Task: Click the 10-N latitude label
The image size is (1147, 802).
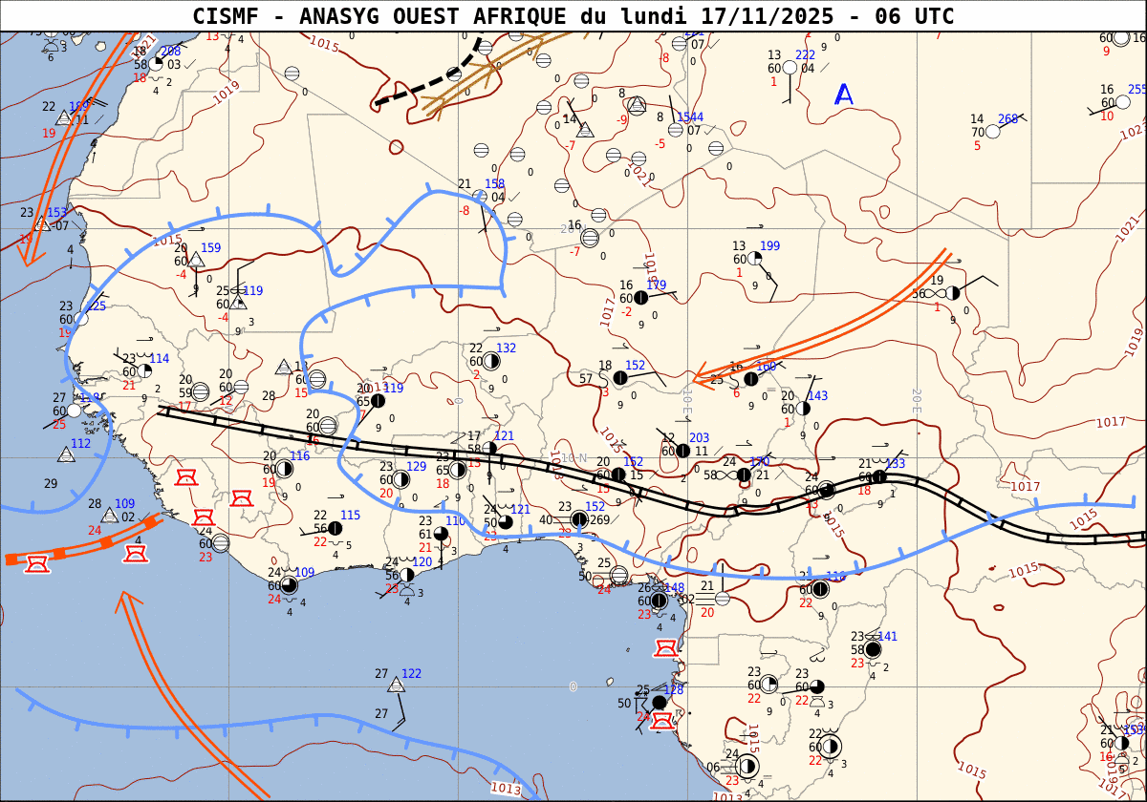Action: point(573,458)
